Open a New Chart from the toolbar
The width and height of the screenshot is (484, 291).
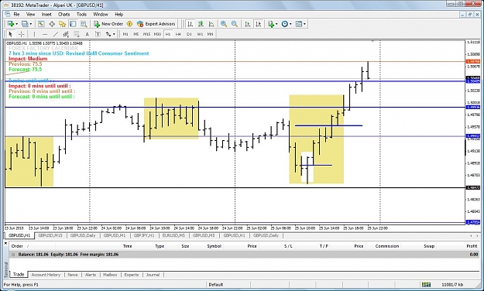(x=11, y=24)
